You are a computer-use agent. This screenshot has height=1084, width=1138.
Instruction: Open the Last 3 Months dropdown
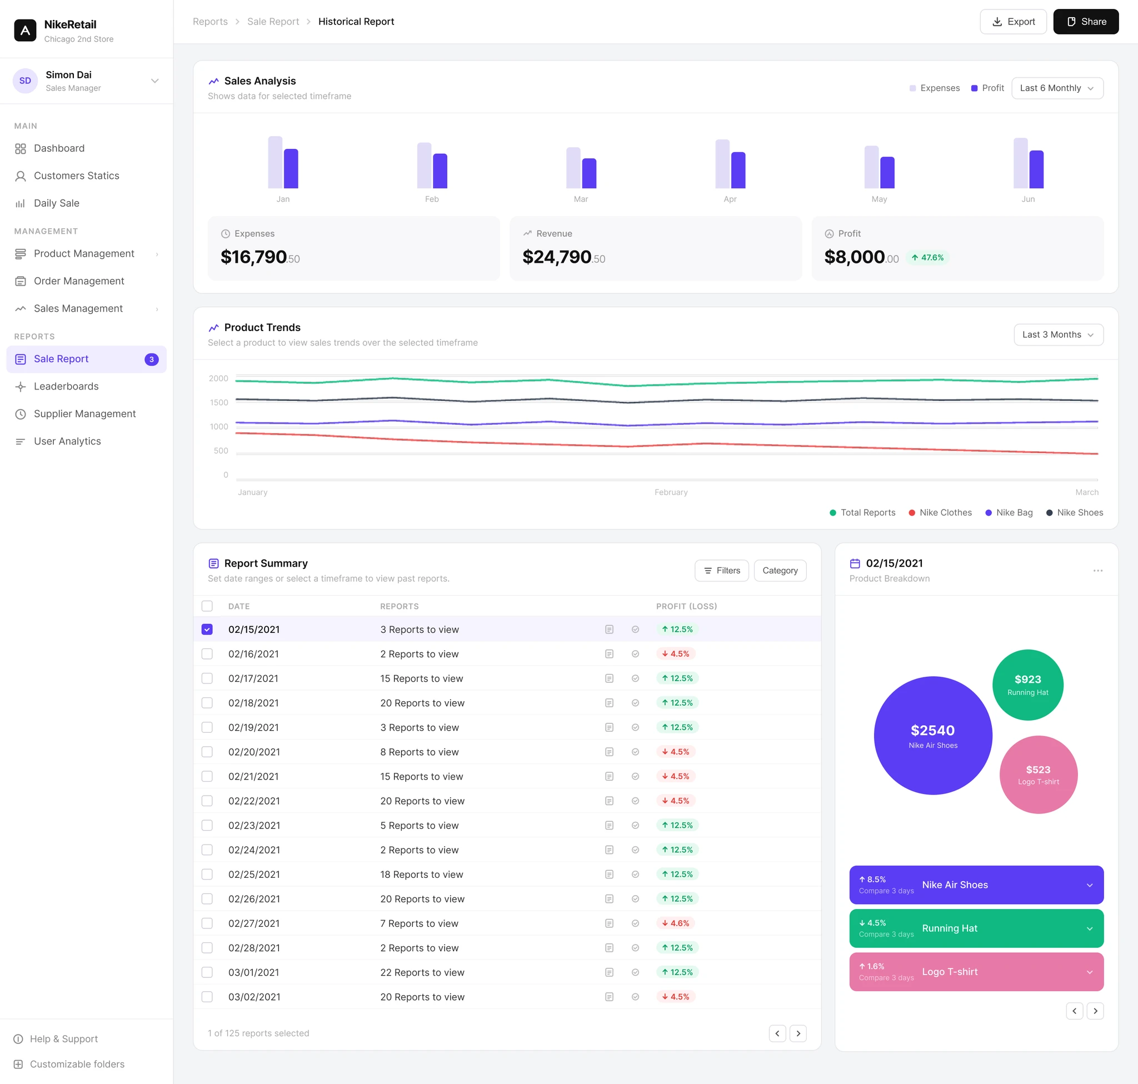(1058, 334)
